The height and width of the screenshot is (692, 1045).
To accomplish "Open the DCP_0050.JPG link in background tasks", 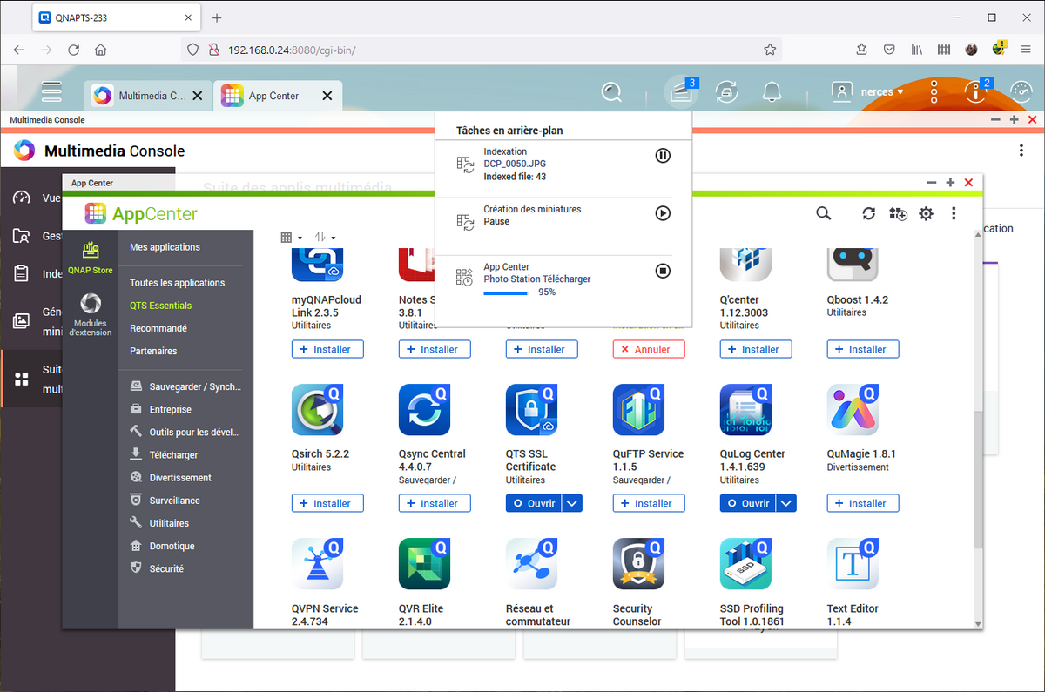I will pyautogui.click(x=515, y=164).
